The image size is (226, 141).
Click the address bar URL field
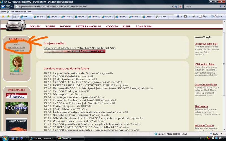point(92,6)
